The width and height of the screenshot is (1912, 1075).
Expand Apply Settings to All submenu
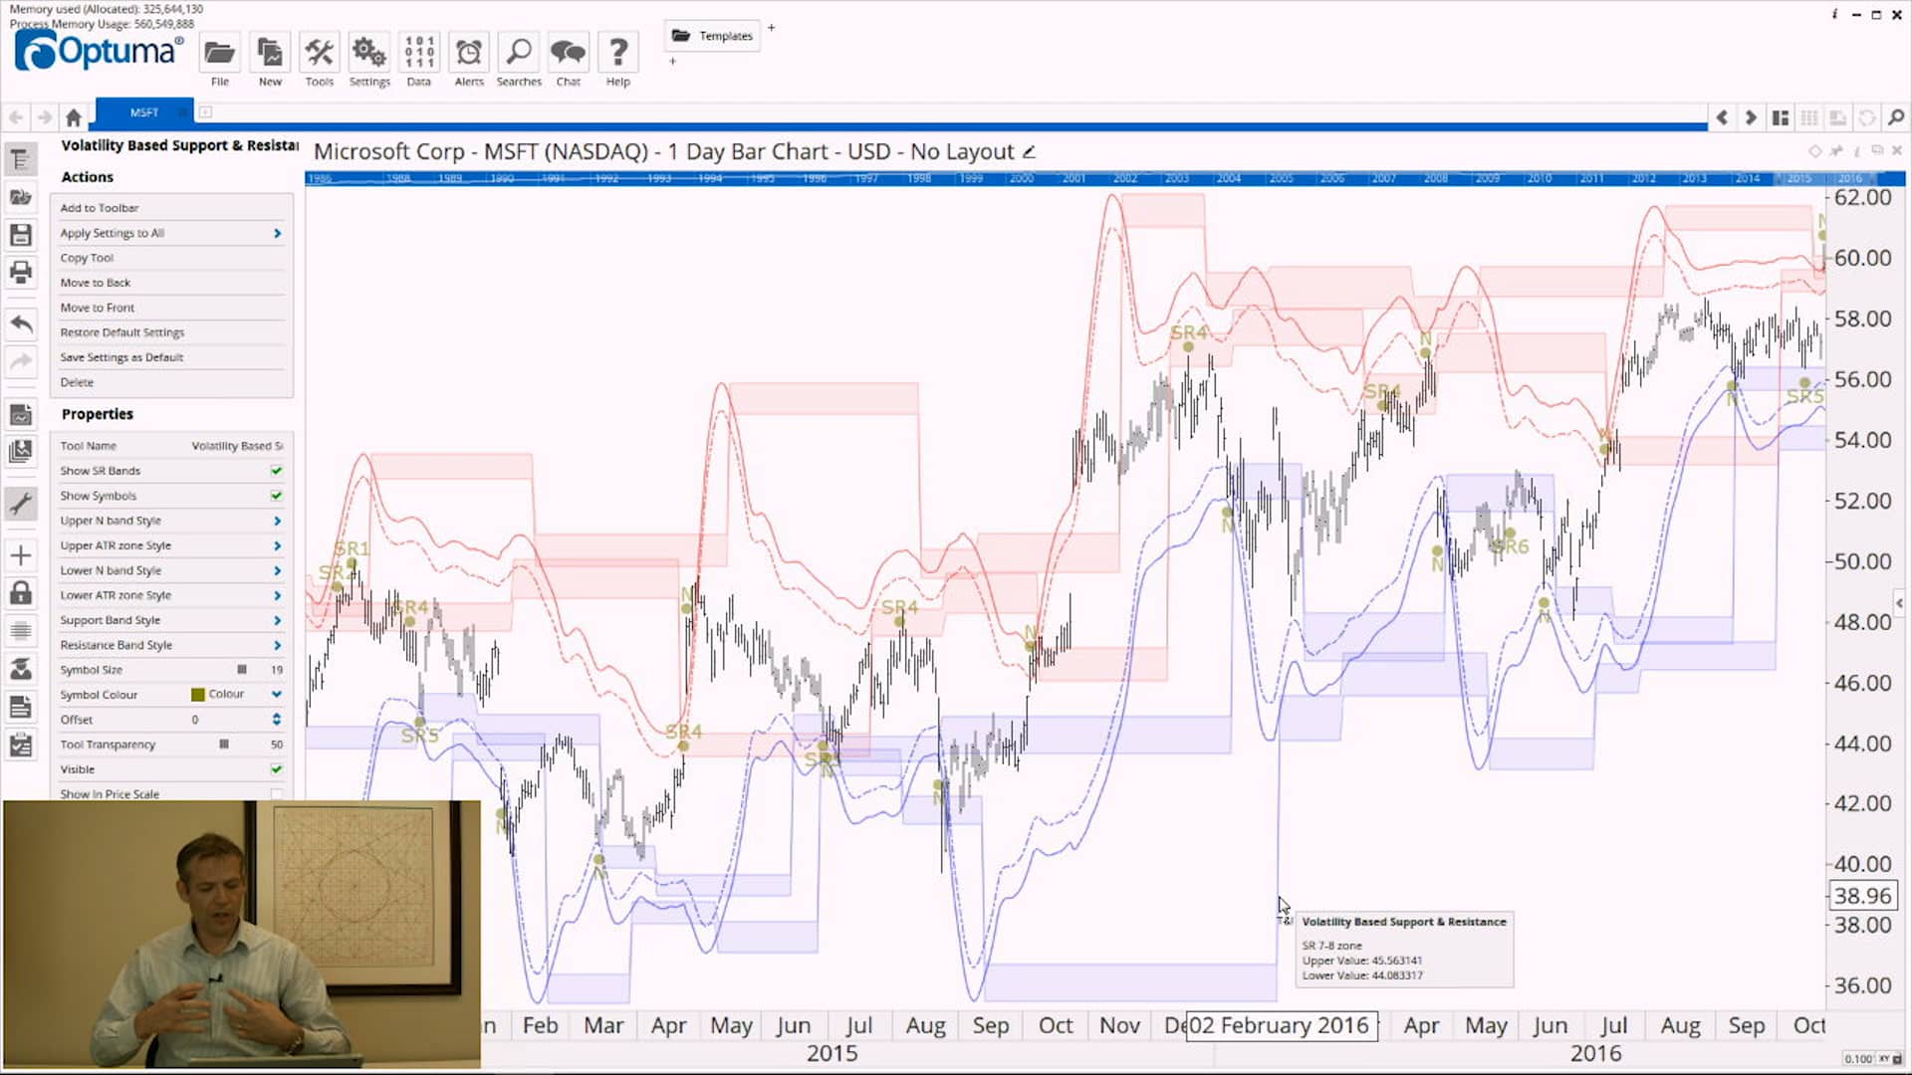(x=277, y=233)
